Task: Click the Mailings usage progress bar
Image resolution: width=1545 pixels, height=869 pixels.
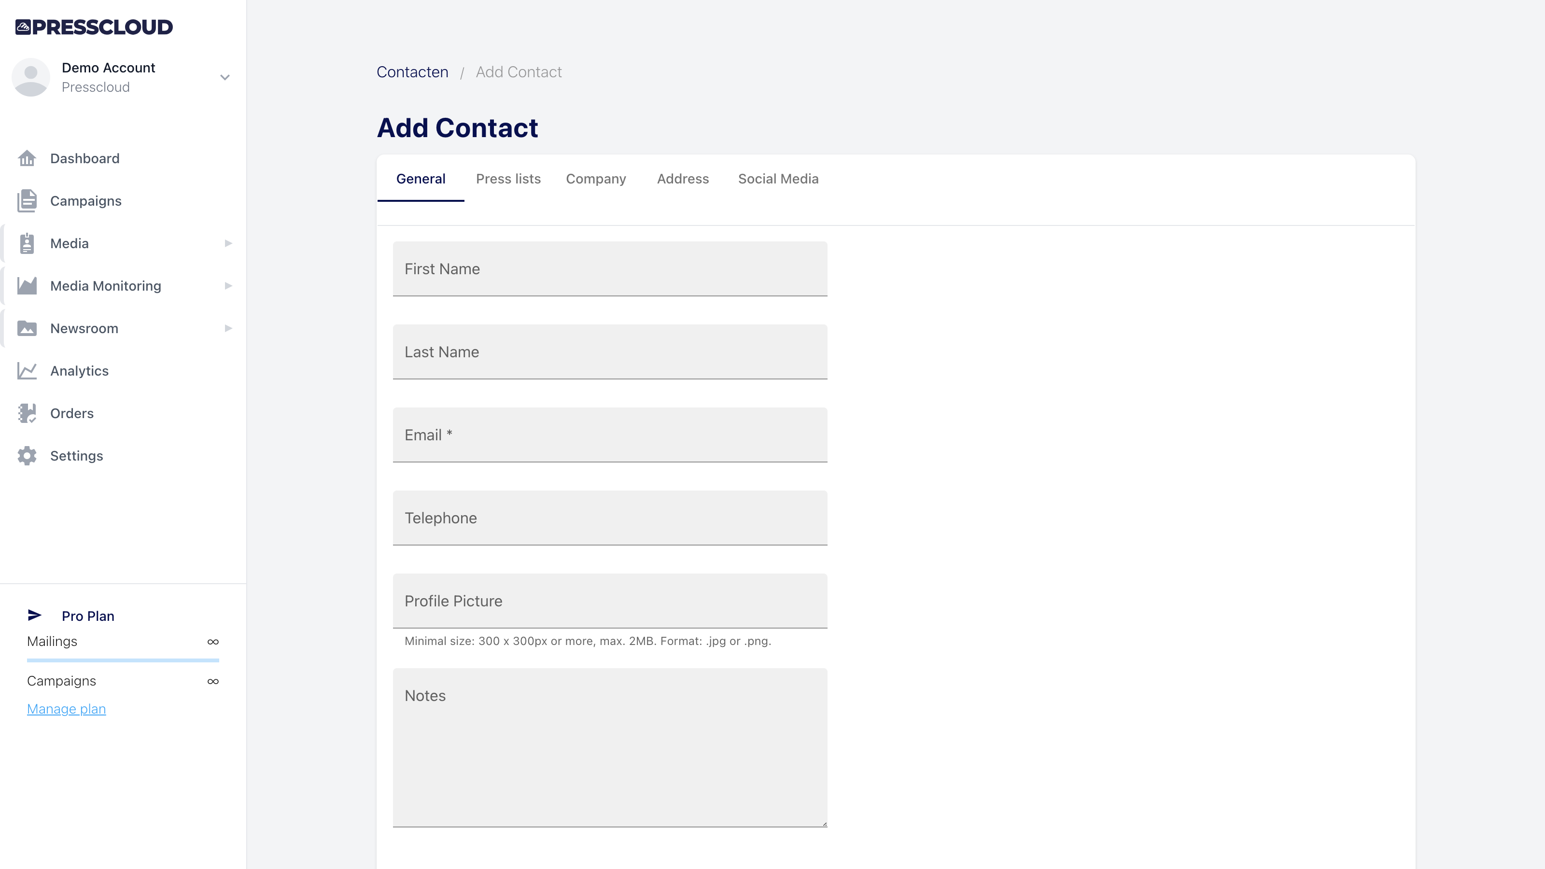Action: point(123,660)
